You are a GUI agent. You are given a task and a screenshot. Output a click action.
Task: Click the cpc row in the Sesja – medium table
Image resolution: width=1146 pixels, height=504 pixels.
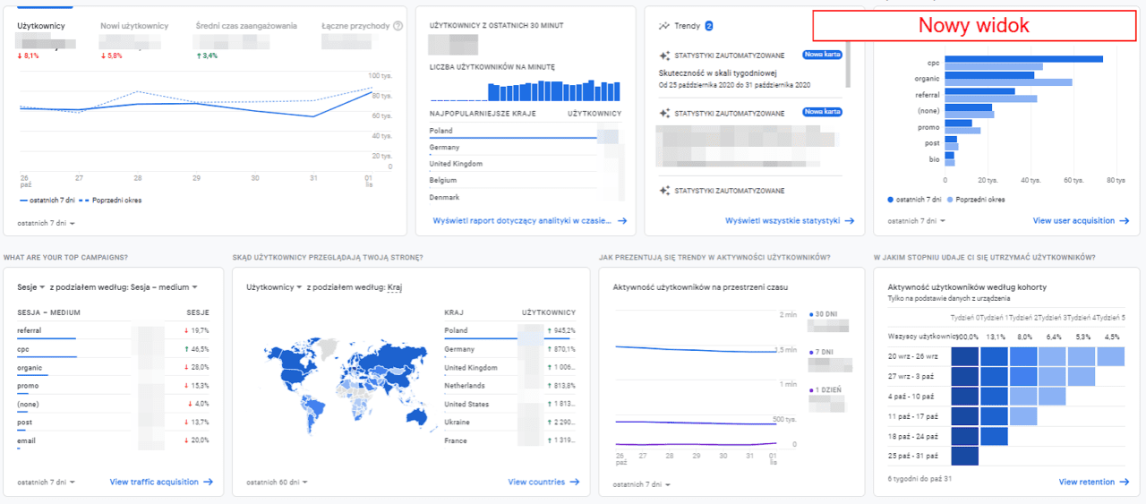(113, 349)
